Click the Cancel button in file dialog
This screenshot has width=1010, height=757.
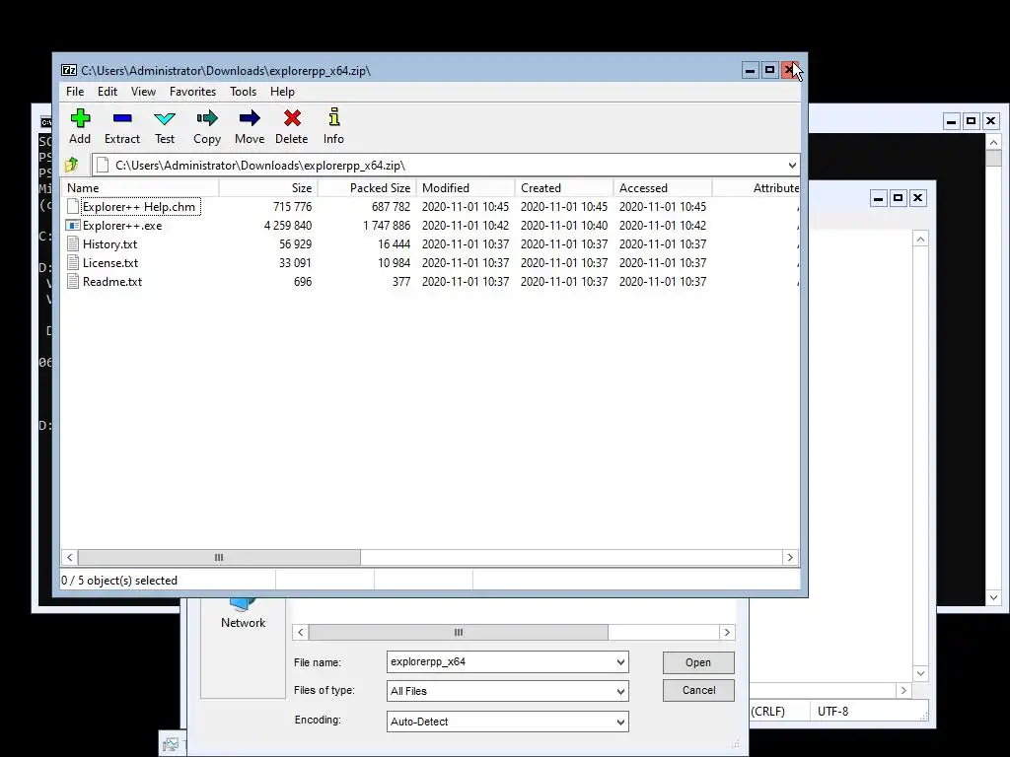pos(698,690)
